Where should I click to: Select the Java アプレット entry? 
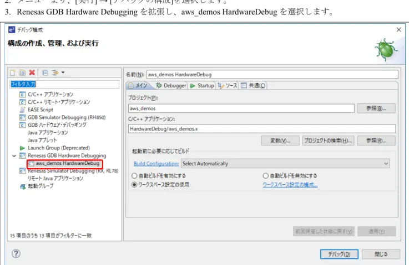(42, 140)
